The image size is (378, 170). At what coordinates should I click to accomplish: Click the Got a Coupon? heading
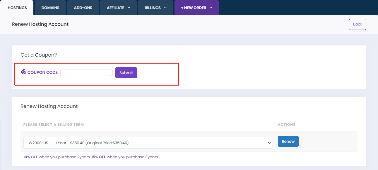(x=38, y=55)
